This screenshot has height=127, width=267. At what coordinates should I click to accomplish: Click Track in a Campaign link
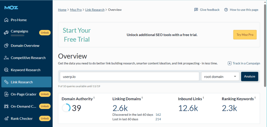click(x=244, y=63)
